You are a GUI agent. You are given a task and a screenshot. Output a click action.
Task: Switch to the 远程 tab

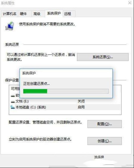(x=69, y=14)
